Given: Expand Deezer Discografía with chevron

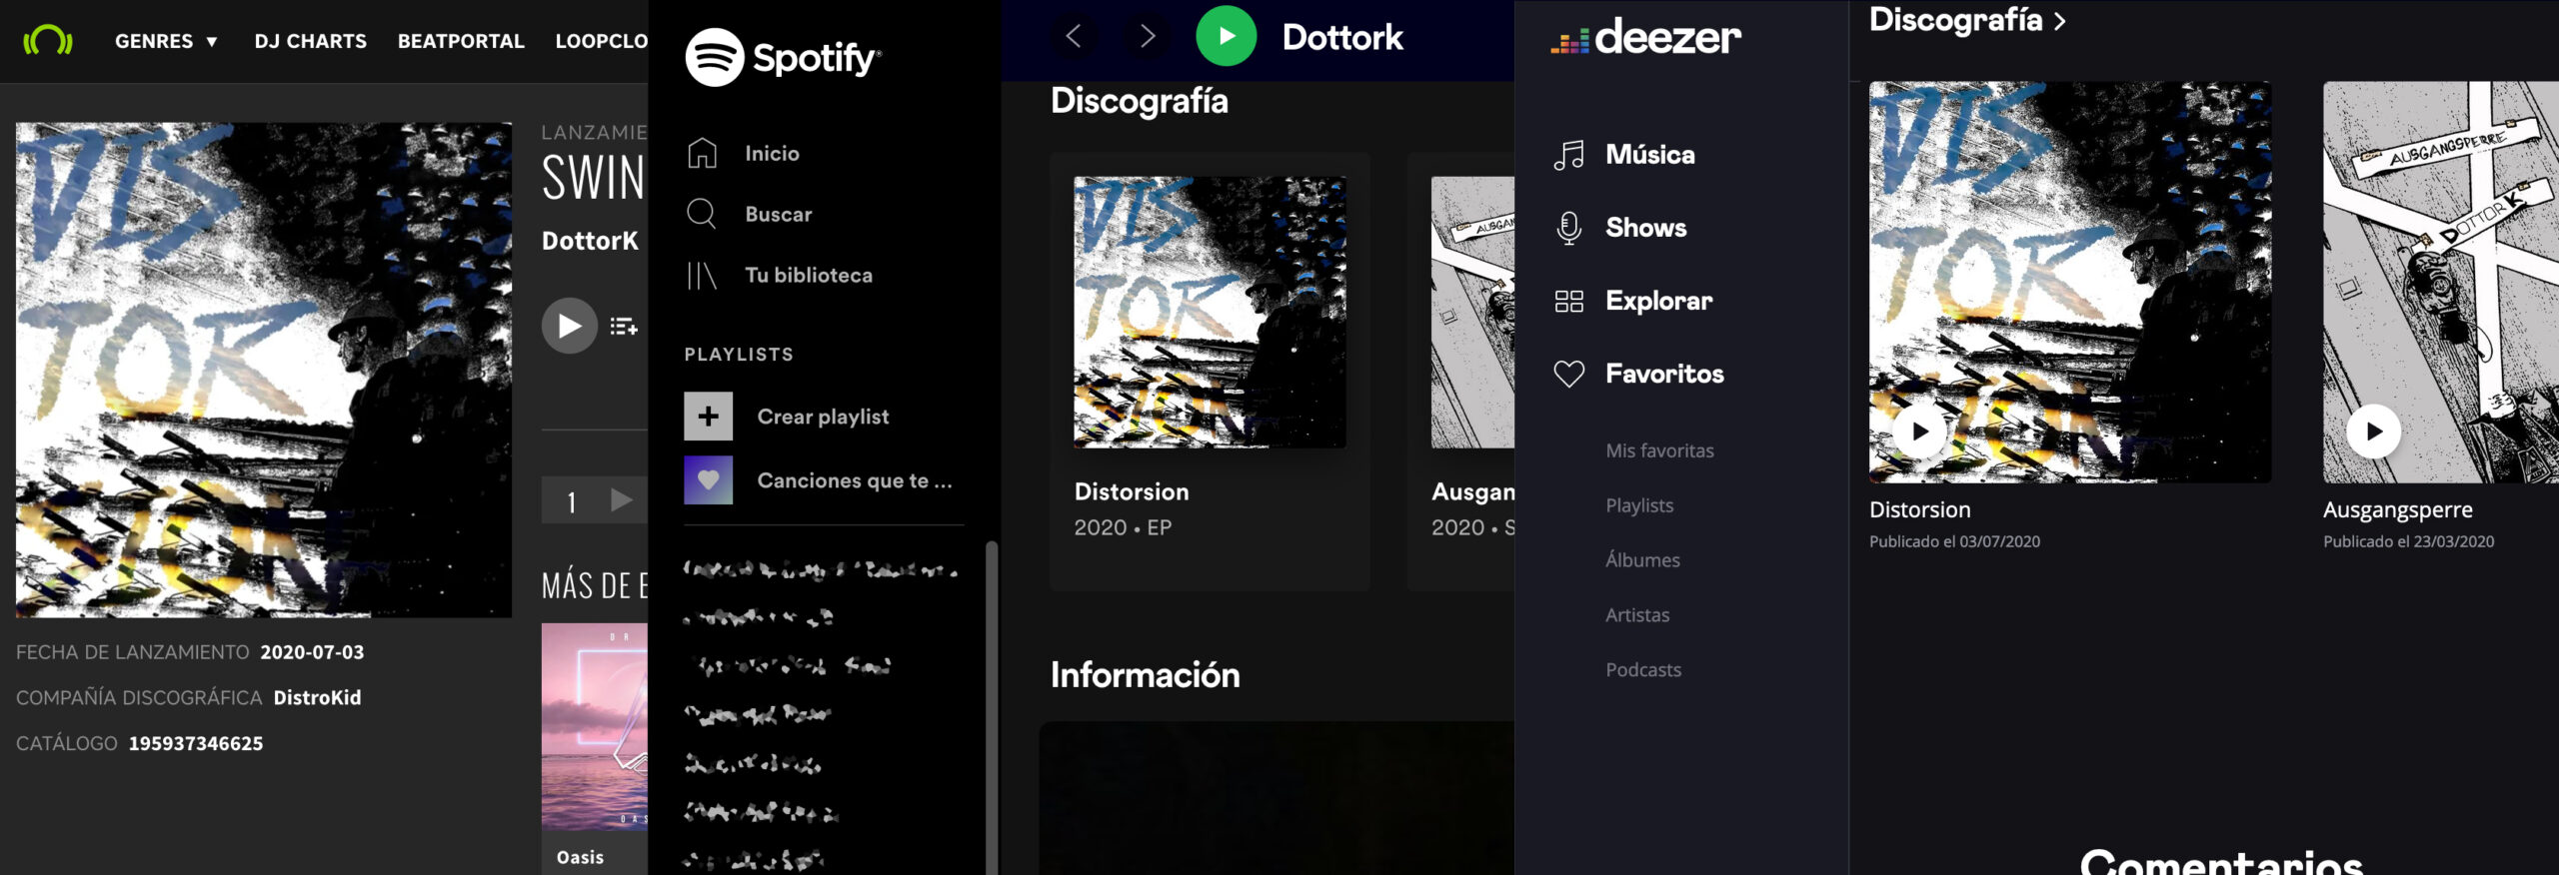Looking at the screenshot, I should (2059, 21).
